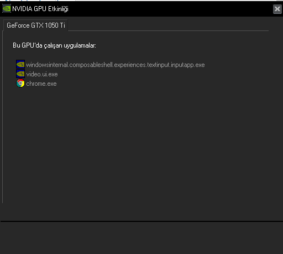Click the NVIDIA GPU Etkinliği title text
The image size is (283, 254).
click(x=40, y=9)
